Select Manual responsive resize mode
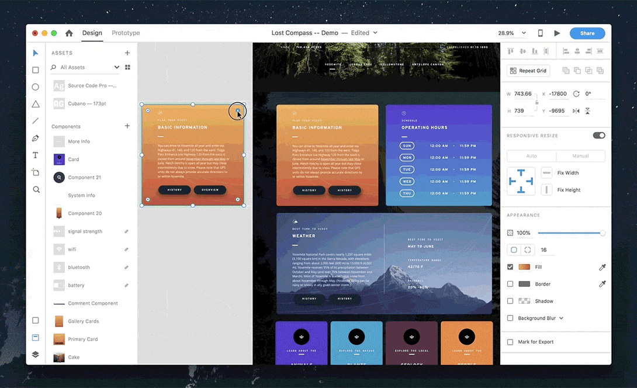 point(580,156)
